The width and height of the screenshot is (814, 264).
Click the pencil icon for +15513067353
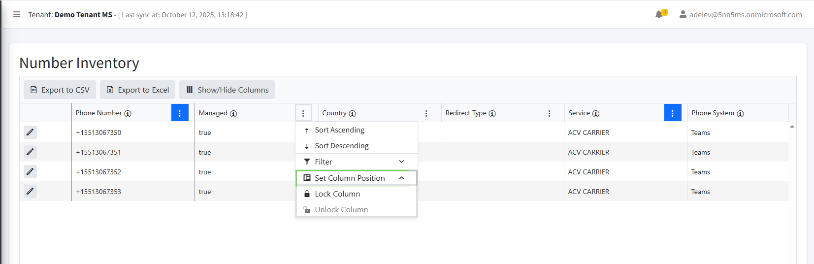[30, 191]
